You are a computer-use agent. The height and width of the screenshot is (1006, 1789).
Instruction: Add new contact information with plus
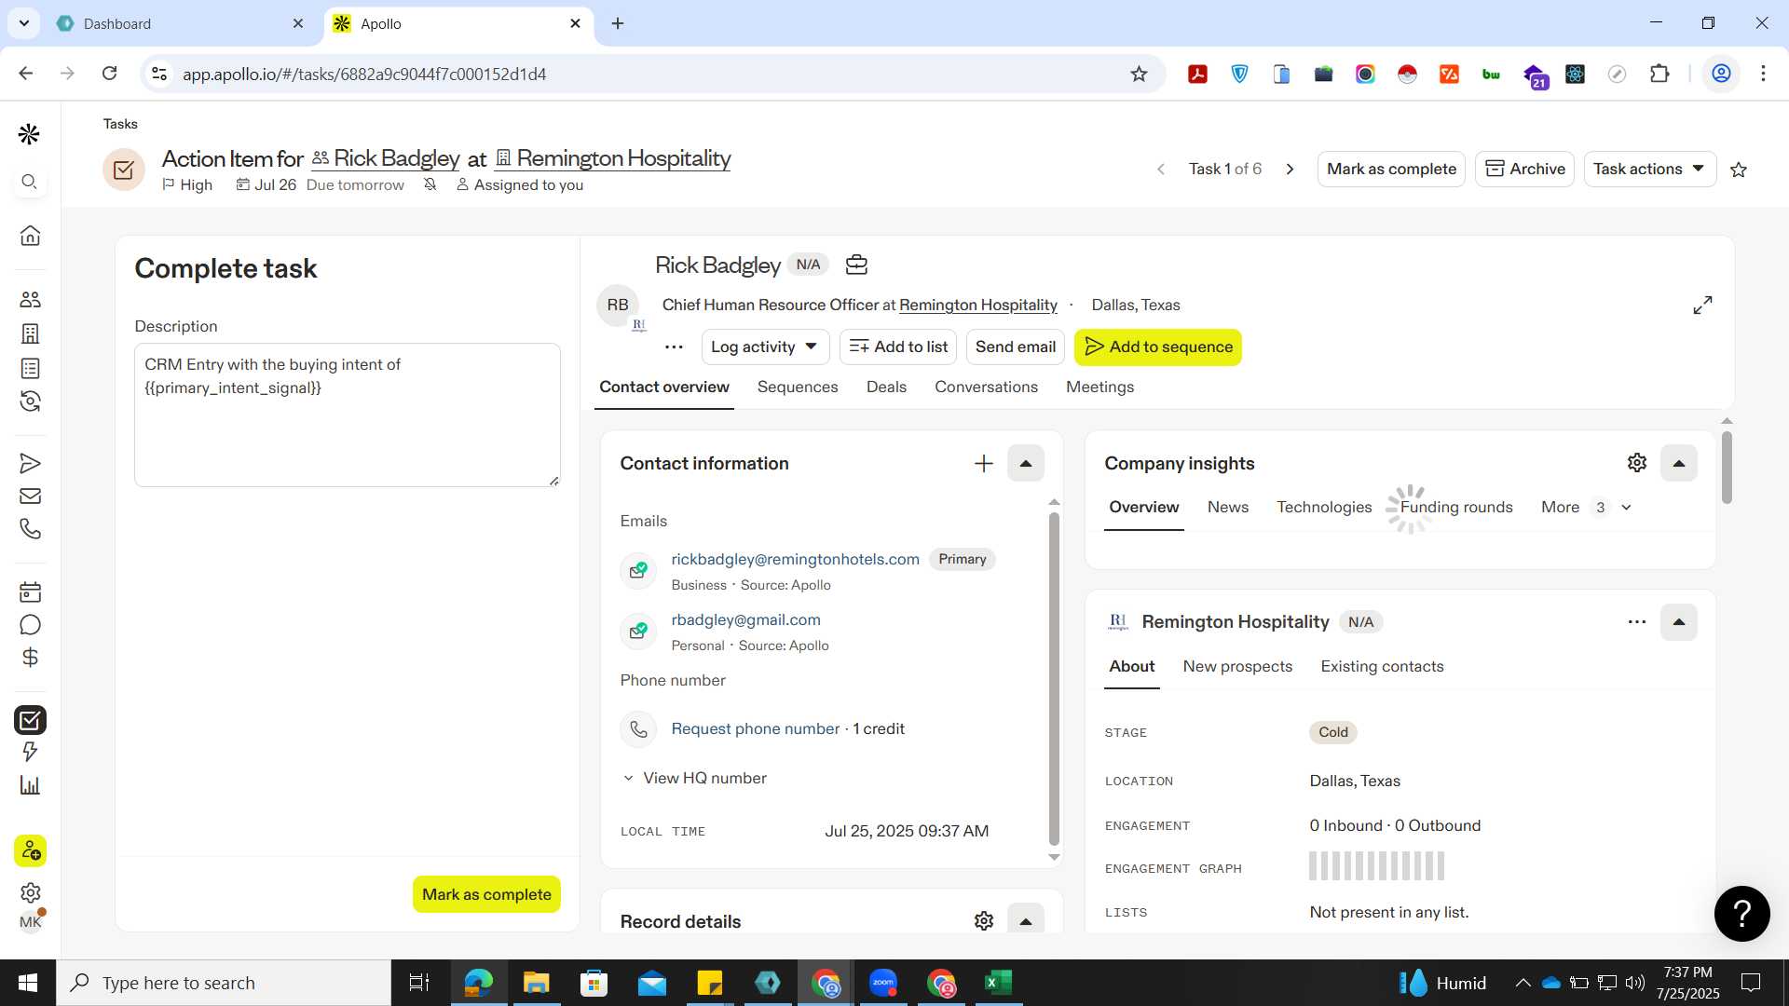coord(983,463)
